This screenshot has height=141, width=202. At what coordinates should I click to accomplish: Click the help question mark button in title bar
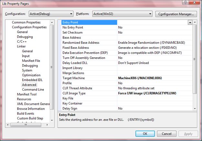pyautogui.click(x=186, y=3)
